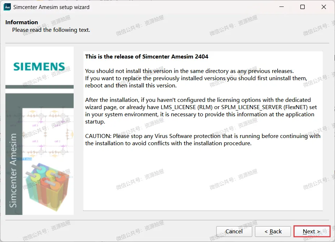This screenshot has height=242, width=335.
Task: Cancel the Simcenter Amesim setup
Action: [234, 231]
